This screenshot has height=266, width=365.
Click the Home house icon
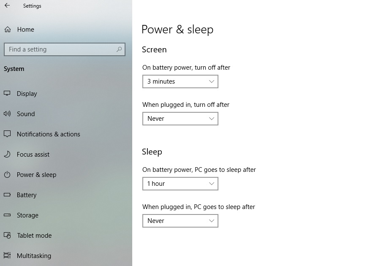pyautogui.click(x=8, y=30)
